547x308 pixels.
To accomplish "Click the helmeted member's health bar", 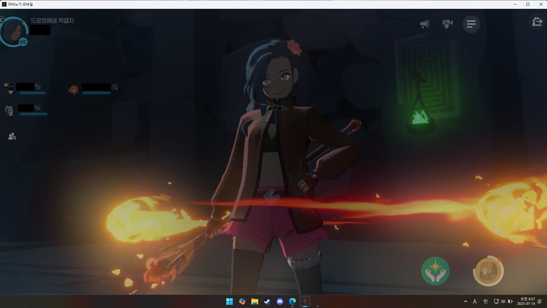I will [x=33, y=114].
